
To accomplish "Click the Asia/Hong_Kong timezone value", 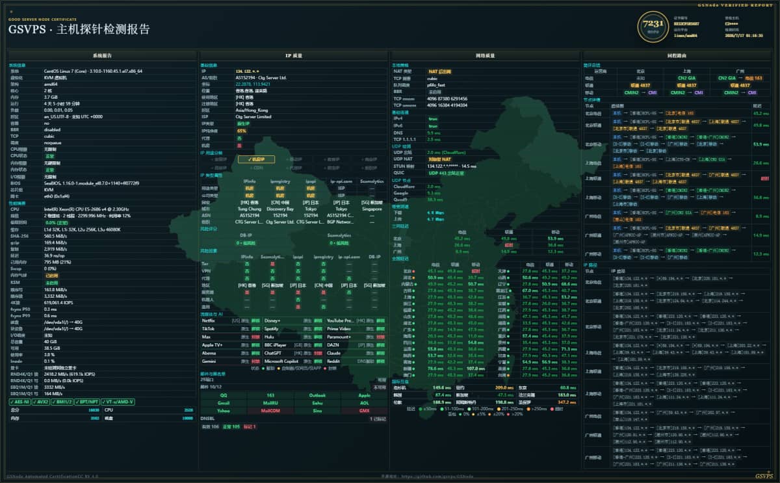I will click(x=252, y=110).
